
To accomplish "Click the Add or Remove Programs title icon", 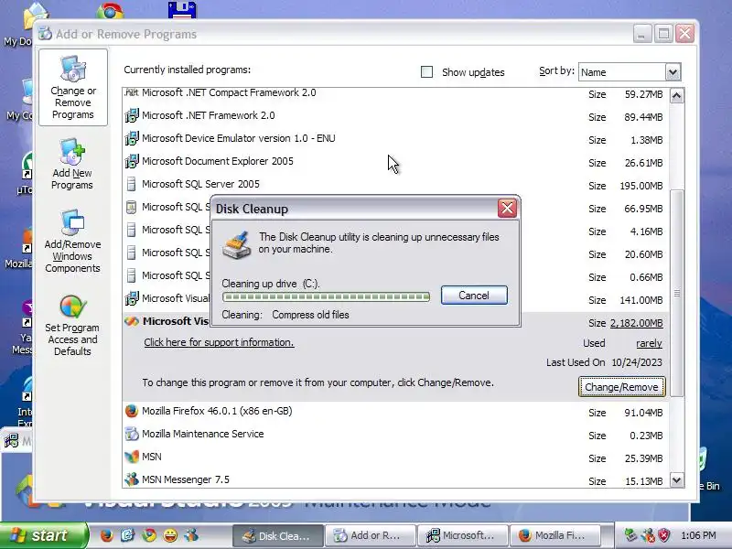I will pos(45,34).
